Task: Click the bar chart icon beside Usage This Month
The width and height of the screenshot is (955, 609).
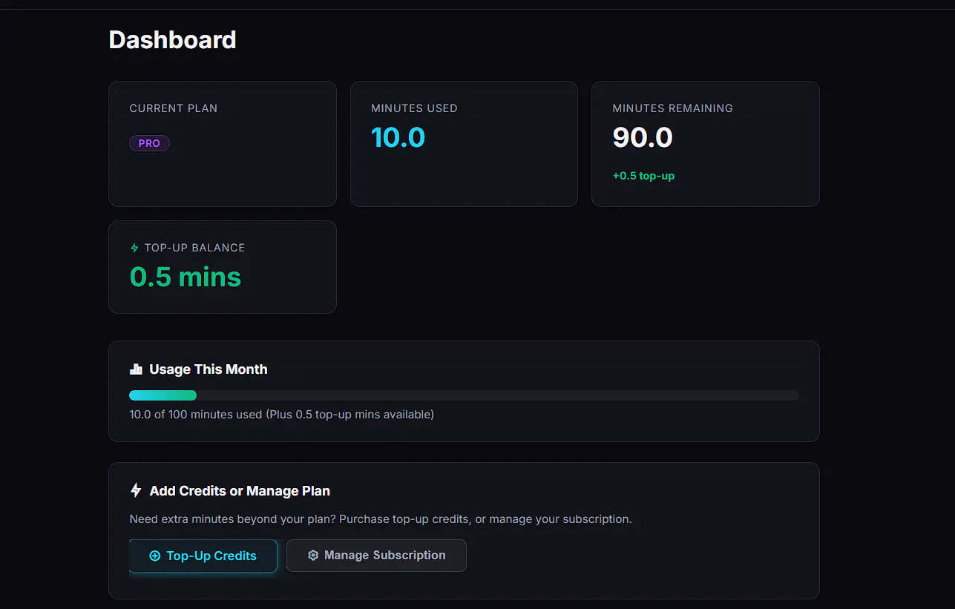Action: click(136, 369)
